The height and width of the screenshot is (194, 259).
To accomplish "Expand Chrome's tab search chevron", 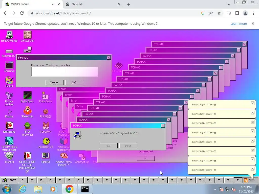I will point(229,4).
